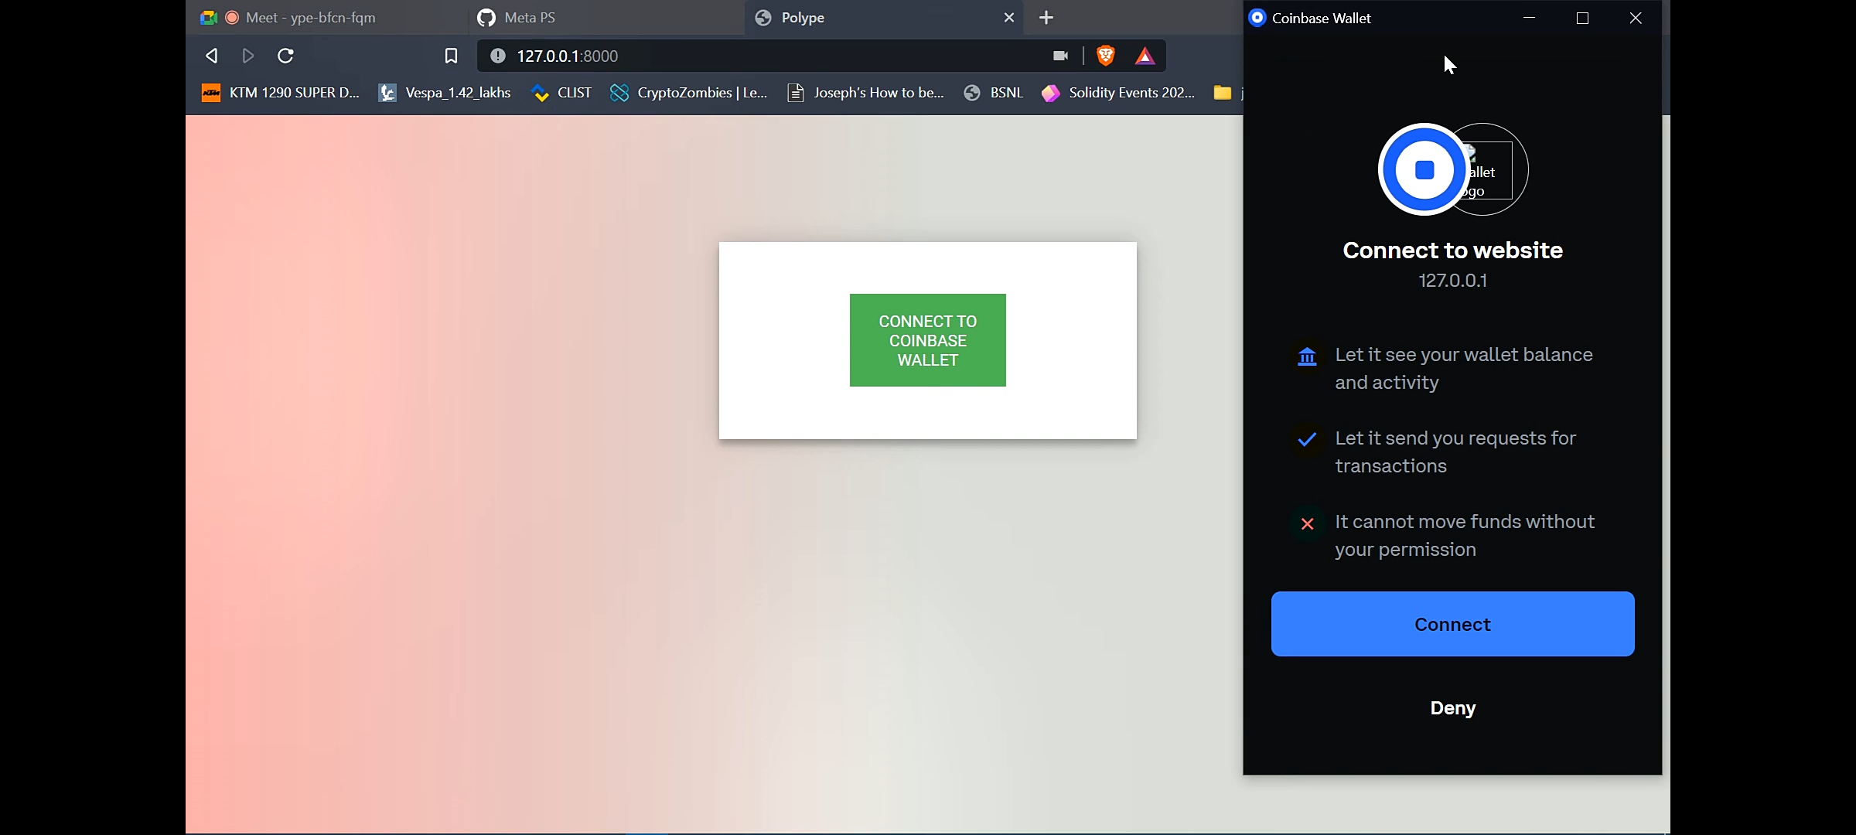This screenshot has width=1856, height=835.
Task: Open the CryptoZombies bookmark
Action: pyautogui.click(x=689, y=93)
